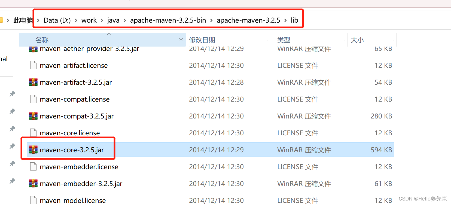The height and width of the screenshot is (204, 451).
Task: Open the WinRAR icon of maven-artifact-3.2.5.jar
Action: coord(33,82)
